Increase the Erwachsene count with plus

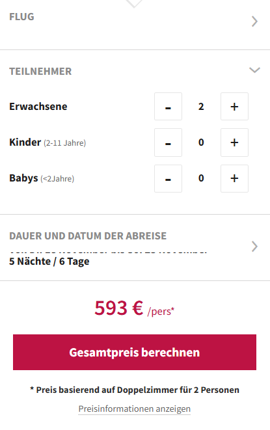pyautogui.click(x=234, y=107)
